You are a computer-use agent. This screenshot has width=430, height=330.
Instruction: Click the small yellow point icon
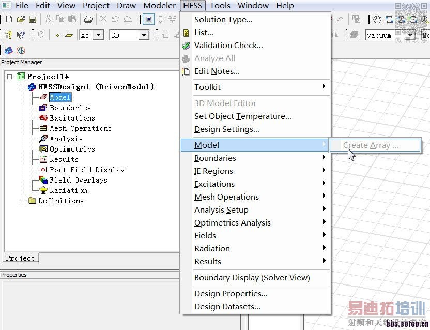(x=57, y=35)
